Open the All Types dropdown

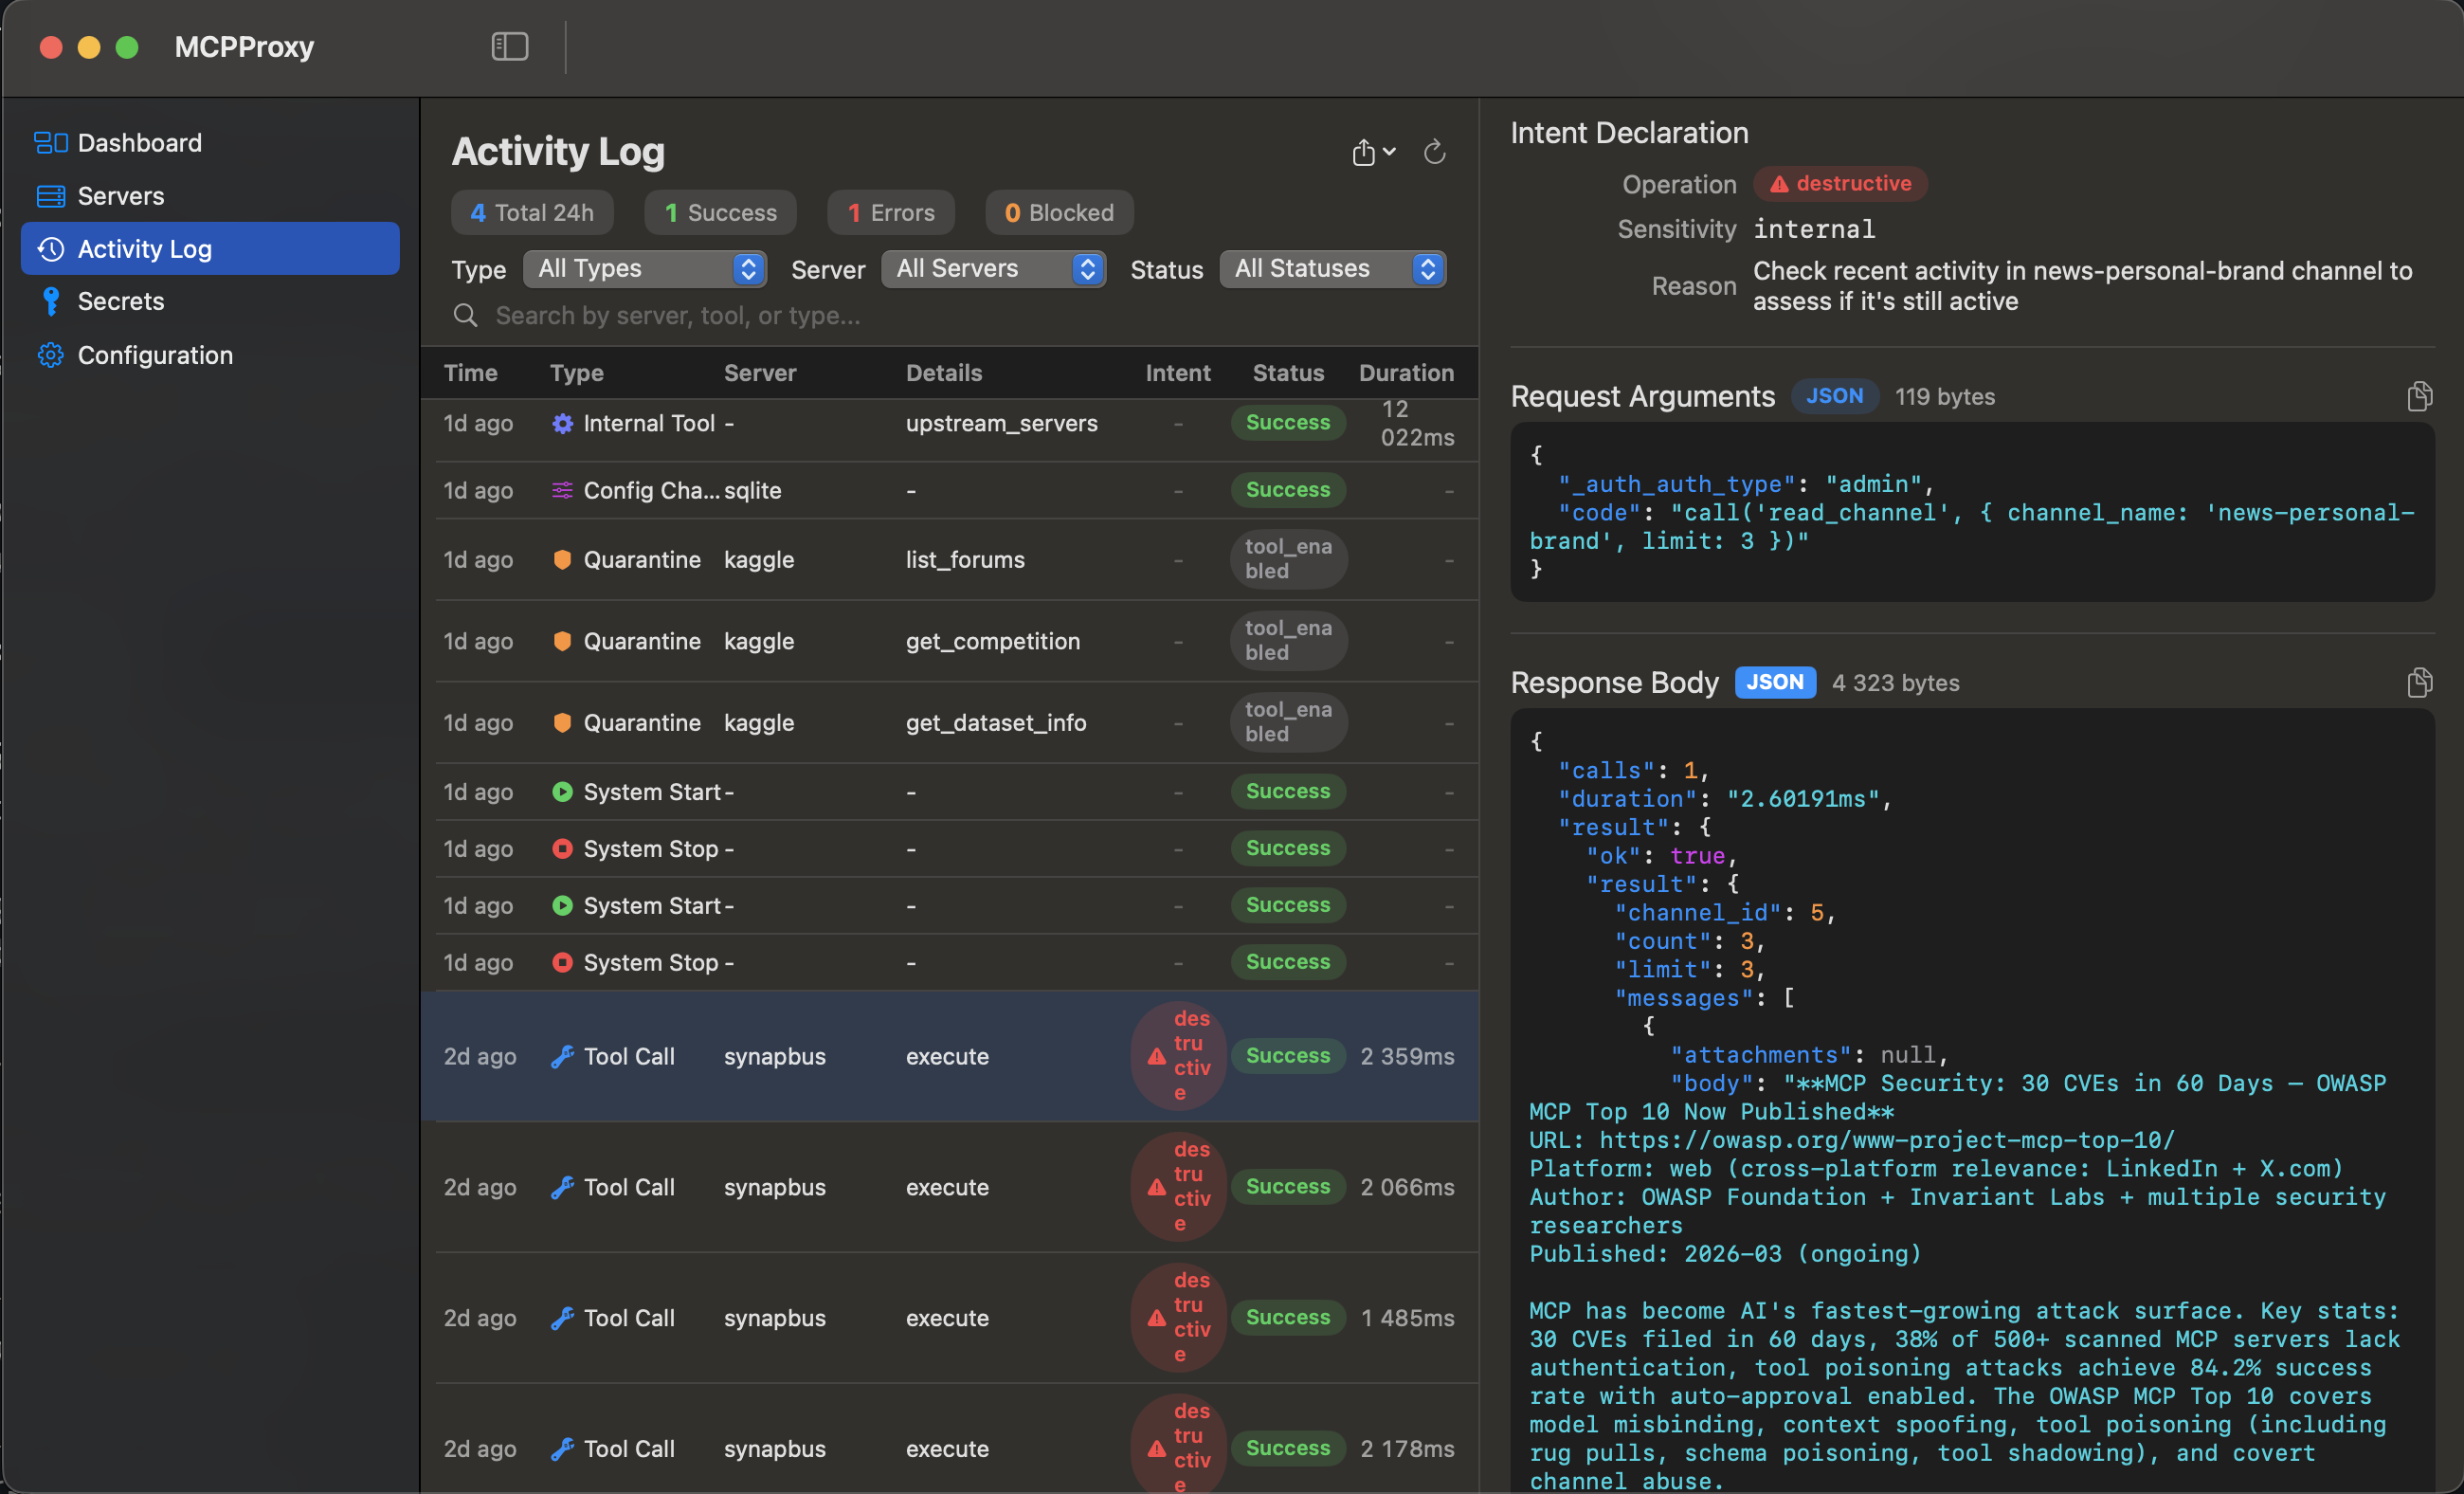(x=645, y=269)
